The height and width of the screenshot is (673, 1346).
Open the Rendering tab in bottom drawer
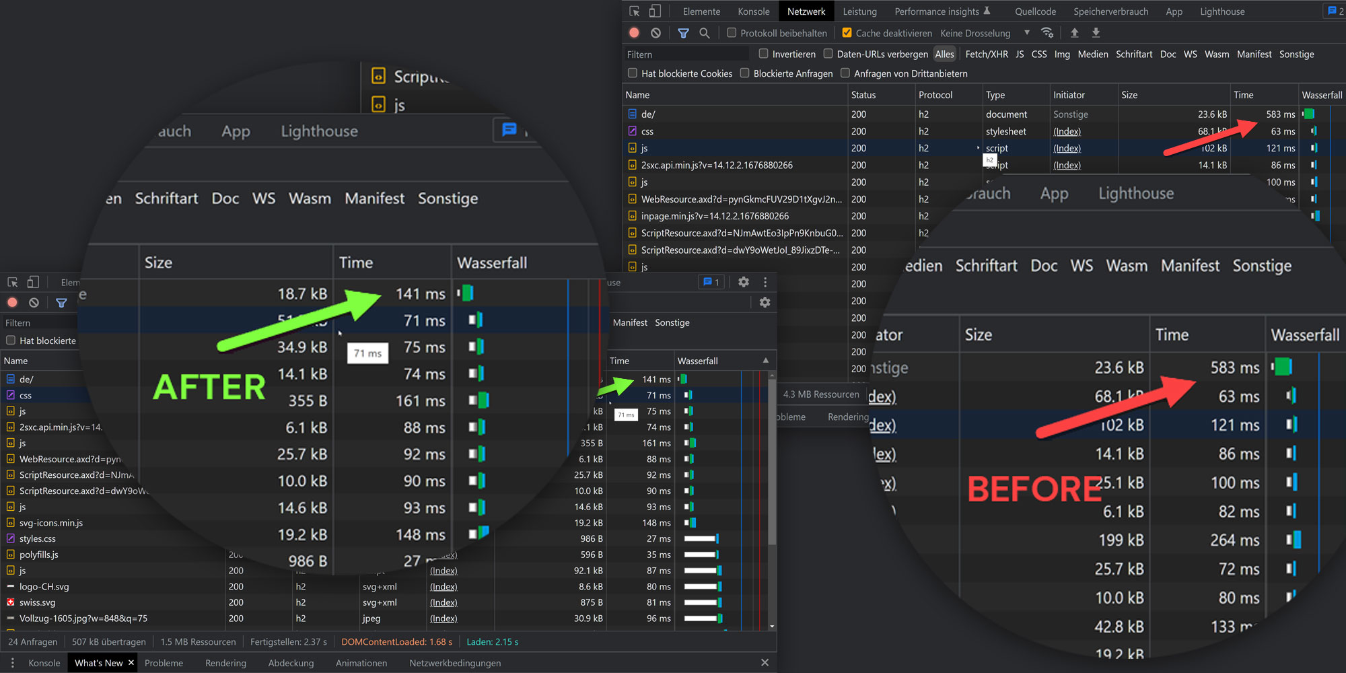coord(225,663)
